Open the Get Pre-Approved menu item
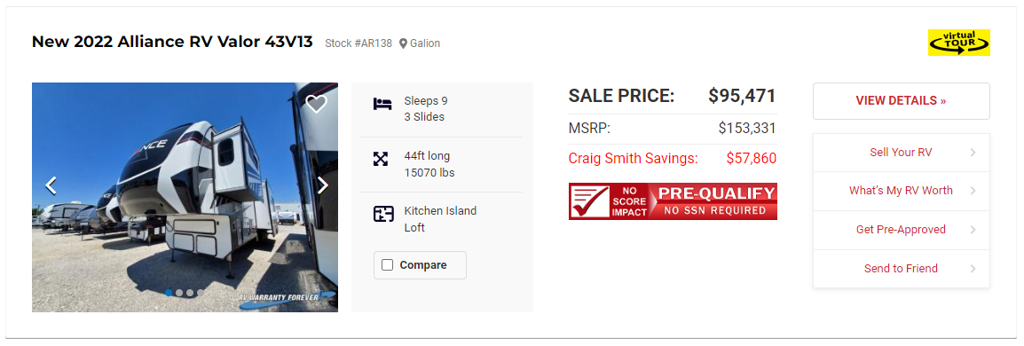Image resolution: width=1024 pixels, height=346 pixels. pos(902,230)
